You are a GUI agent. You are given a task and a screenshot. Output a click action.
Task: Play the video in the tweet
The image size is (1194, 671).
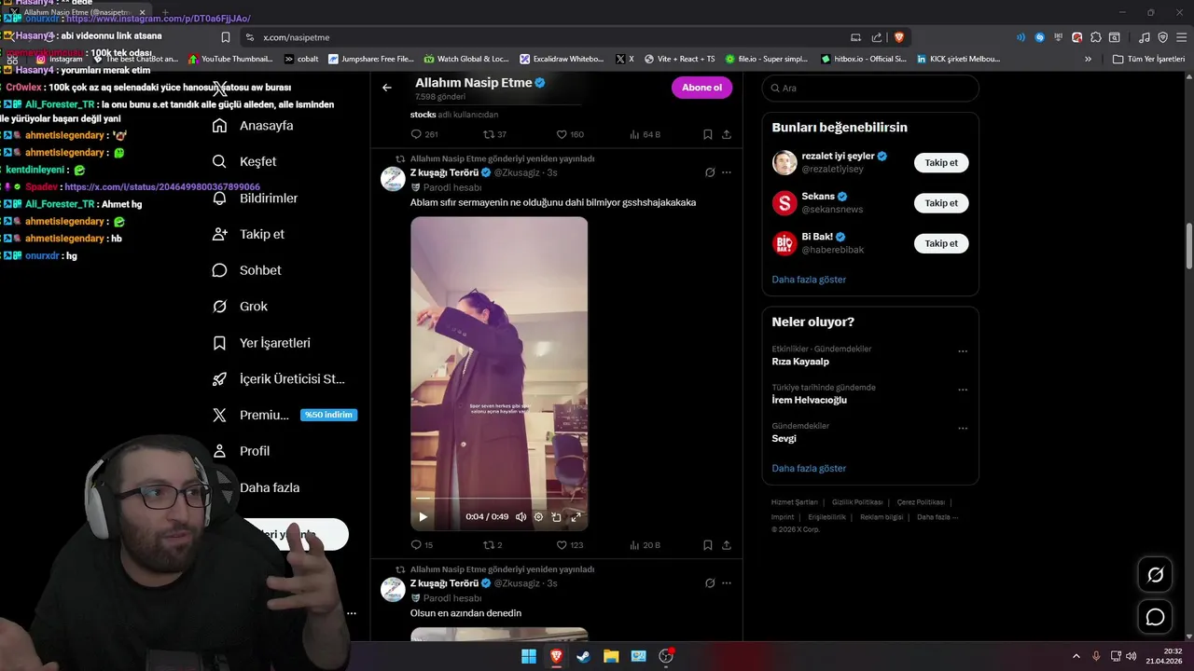423,516
